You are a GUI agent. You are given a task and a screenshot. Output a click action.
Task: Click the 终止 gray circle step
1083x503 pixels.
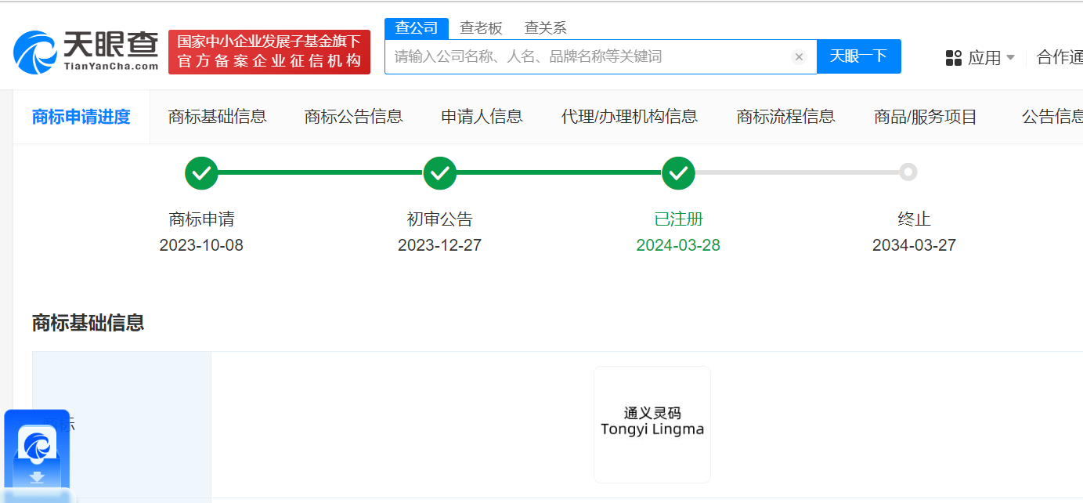click(908, 172)
